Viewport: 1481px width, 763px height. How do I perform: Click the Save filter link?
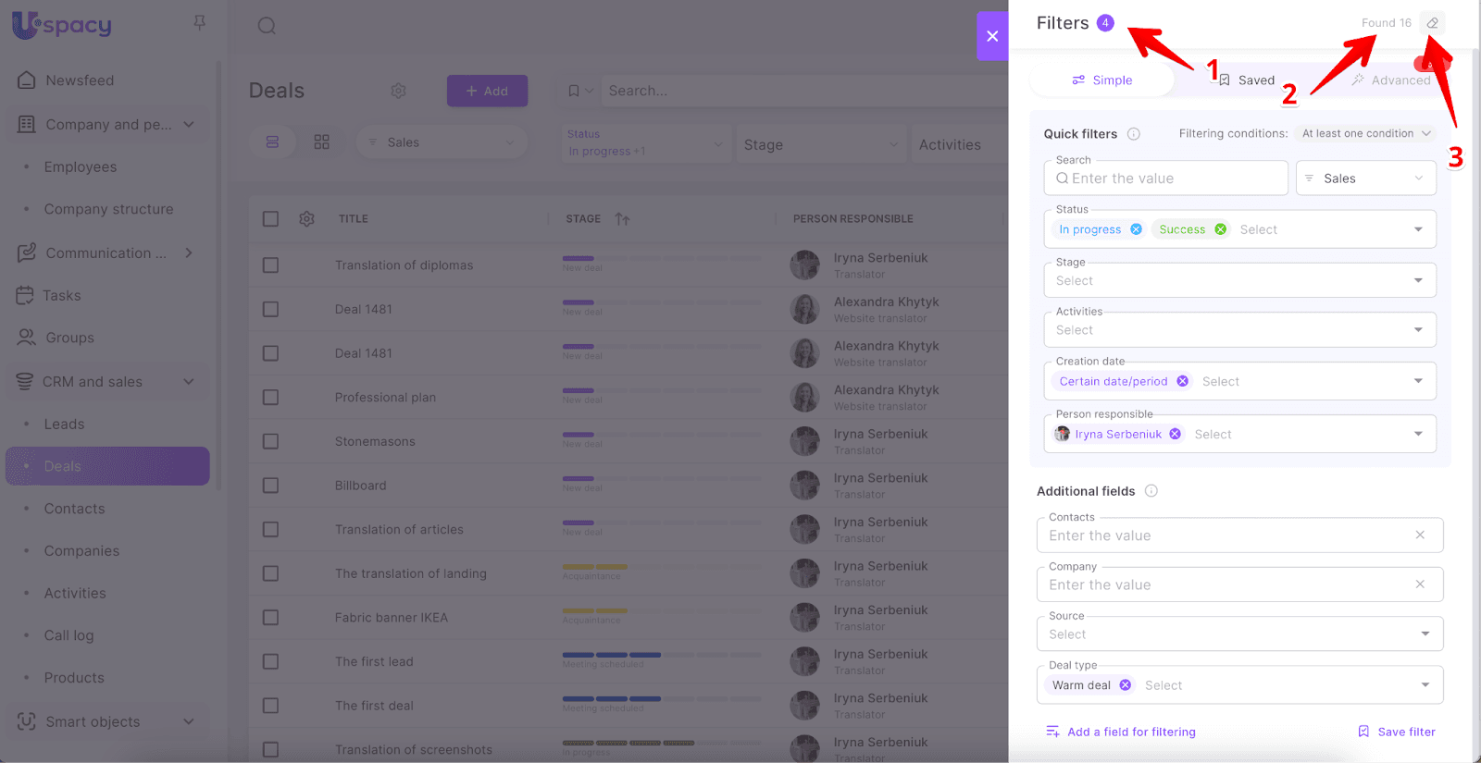[x=1397, y=732]
